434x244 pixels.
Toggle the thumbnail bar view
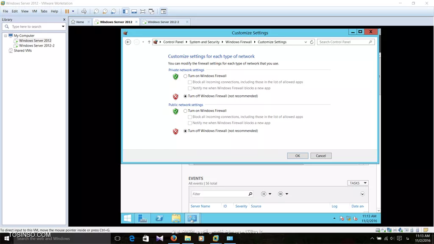tap(134, 11)
